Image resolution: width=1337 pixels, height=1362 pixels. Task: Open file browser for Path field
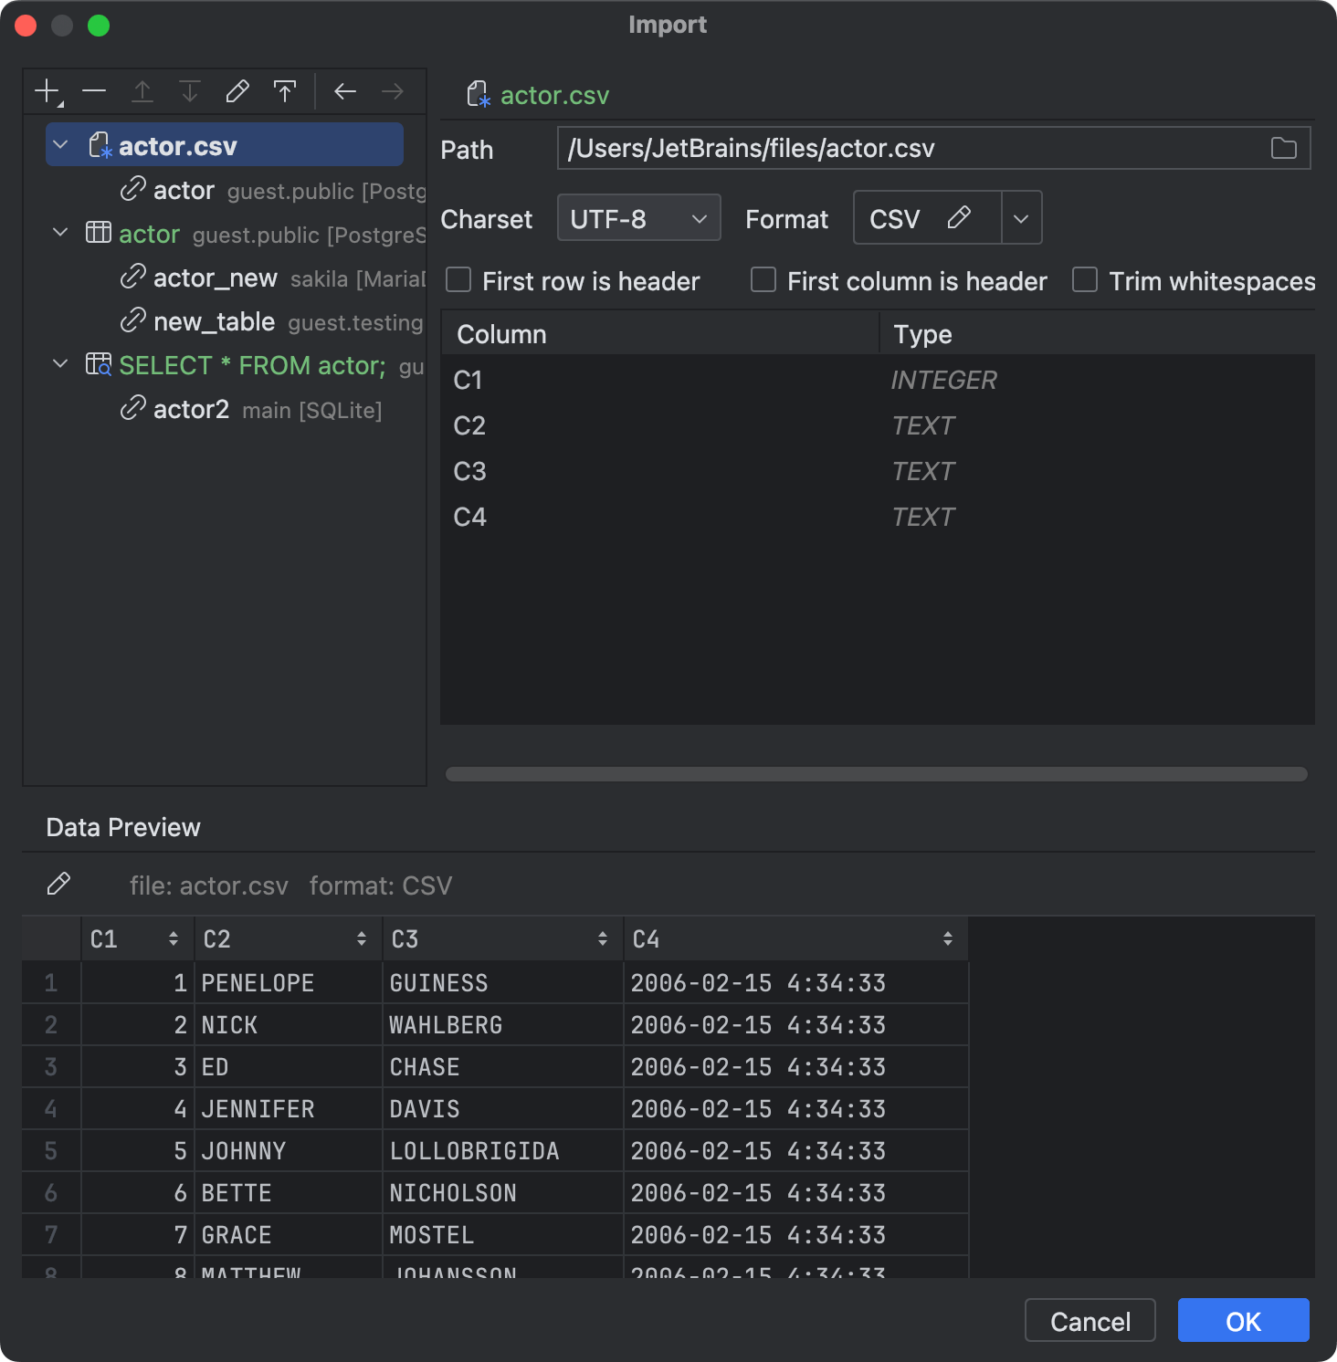(1283, 148)
